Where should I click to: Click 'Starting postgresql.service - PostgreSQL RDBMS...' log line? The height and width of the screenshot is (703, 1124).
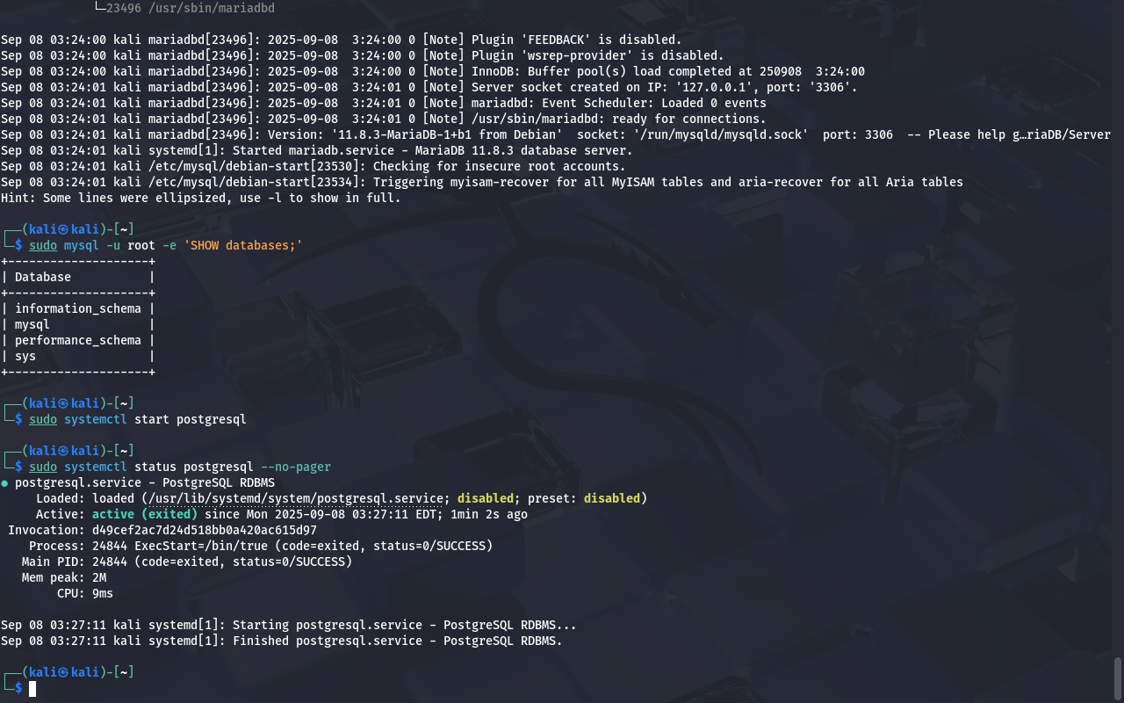click(x=289, y=625)
